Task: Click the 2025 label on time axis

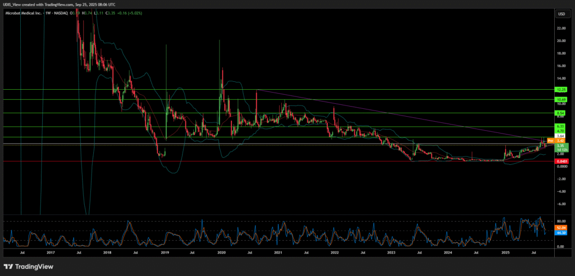Action: [x=505, y=253]
